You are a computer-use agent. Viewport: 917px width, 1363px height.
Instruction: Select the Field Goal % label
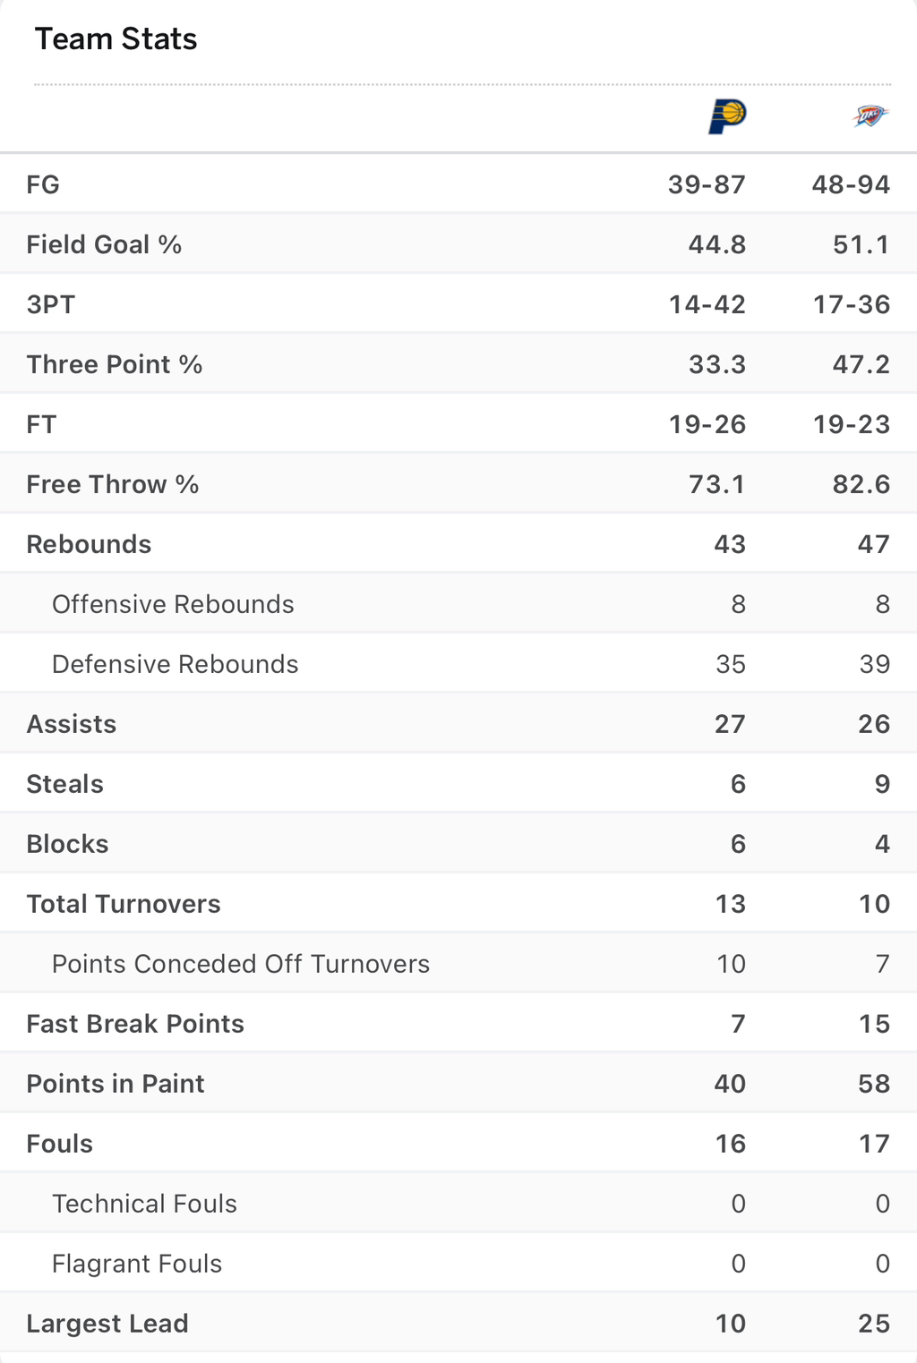104,244
